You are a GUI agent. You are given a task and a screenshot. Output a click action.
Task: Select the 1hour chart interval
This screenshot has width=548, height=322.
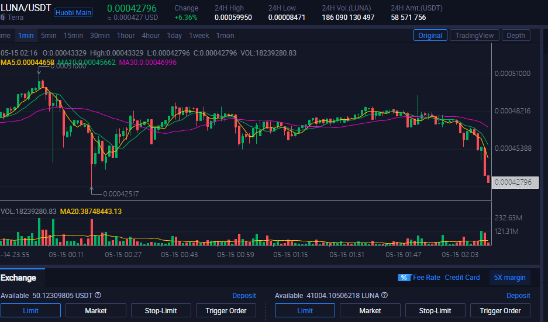126,36
